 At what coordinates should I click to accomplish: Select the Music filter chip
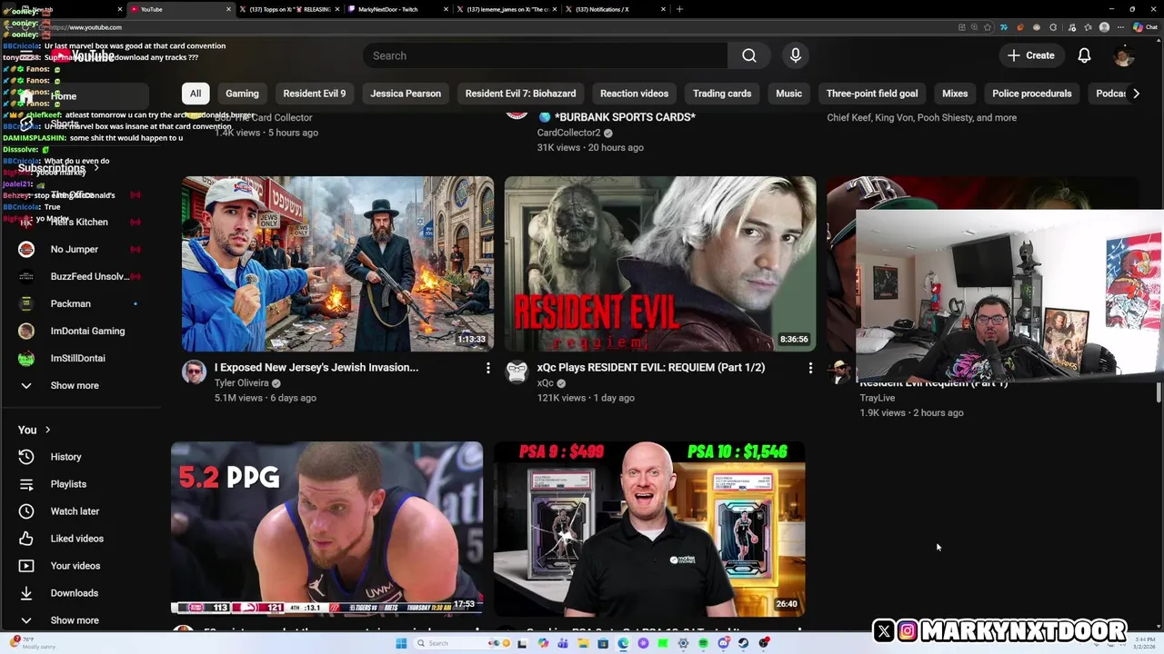tap(788, 94)
